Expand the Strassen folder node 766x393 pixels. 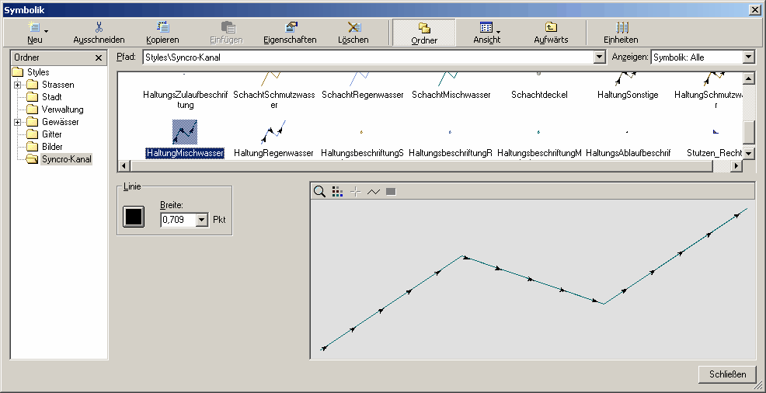pos(18,85)
